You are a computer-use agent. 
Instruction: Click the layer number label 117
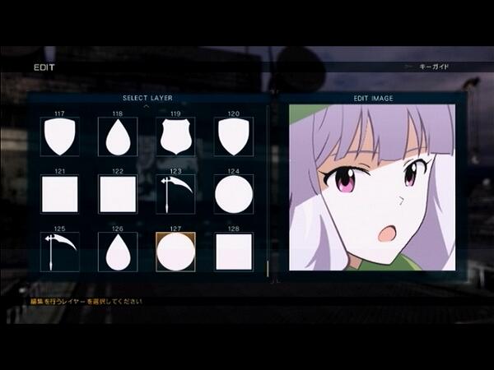pyautogui.click(x=59, y=113)
